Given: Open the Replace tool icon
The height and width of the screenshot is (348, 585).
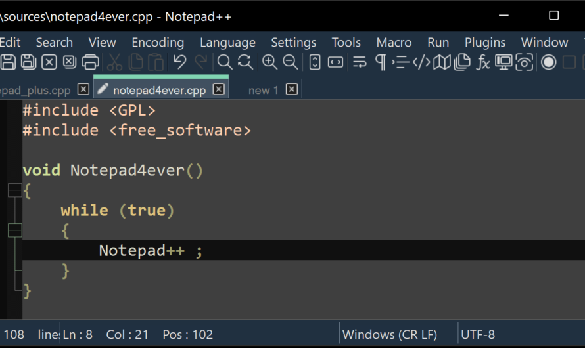Looking at the screenshot, I should coord(245,62).
